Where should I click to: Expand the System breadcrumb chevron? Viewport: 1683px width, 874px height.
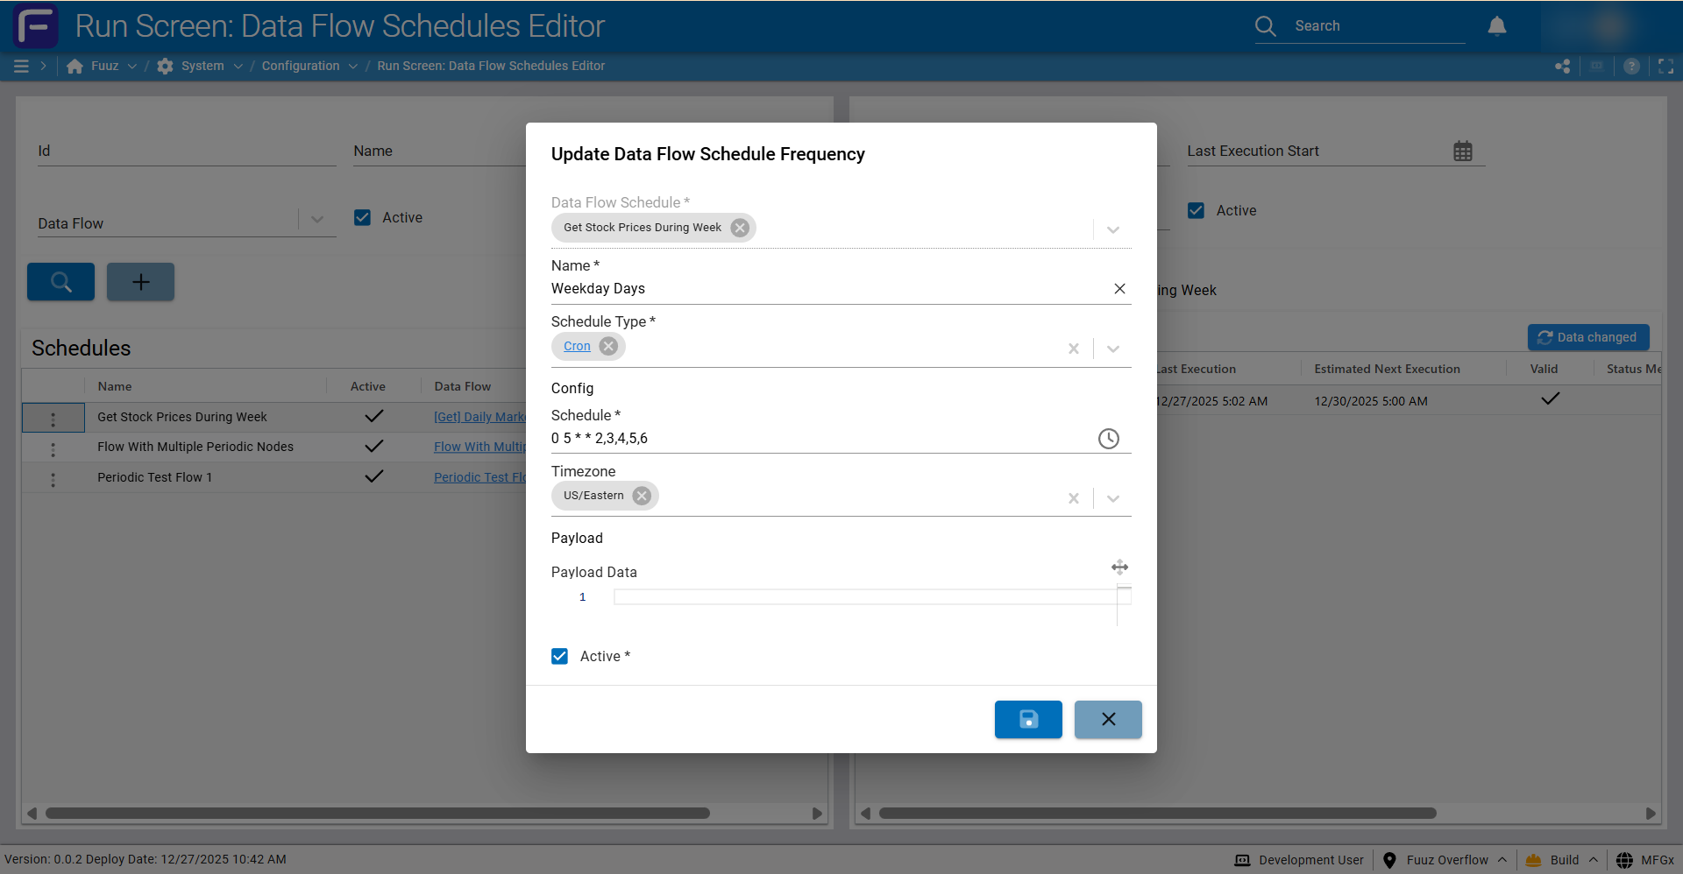238,66
